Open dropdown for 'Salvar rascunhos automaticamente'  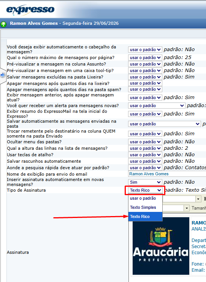point(145,161)
